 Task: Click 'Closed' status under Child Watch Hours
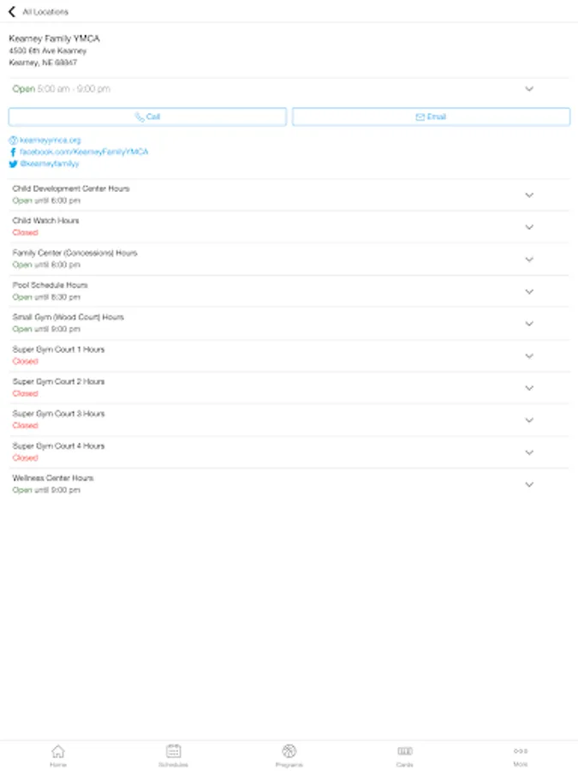click(x=25, y=232)
